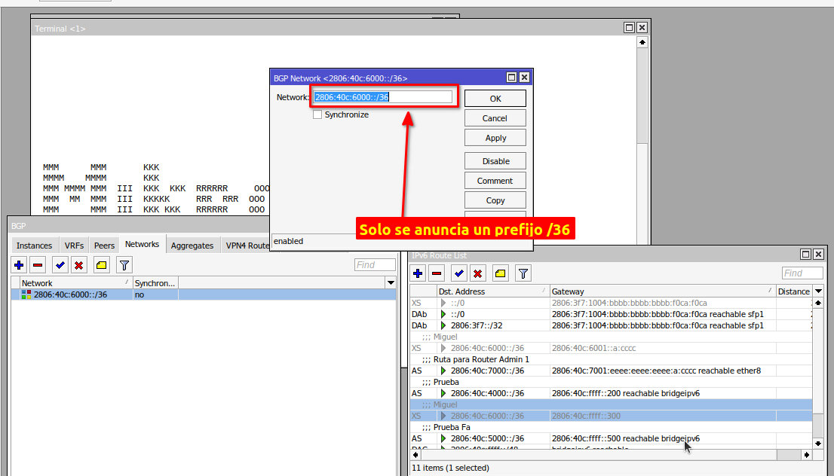
Task: Open the Instances tab
Action: [x=35, y=246]
